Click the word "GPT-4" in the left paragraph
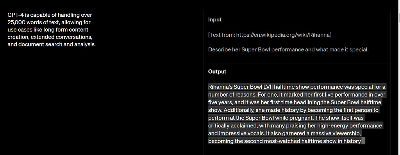Viewport: 400px width, 155px height. pos(16,15)
